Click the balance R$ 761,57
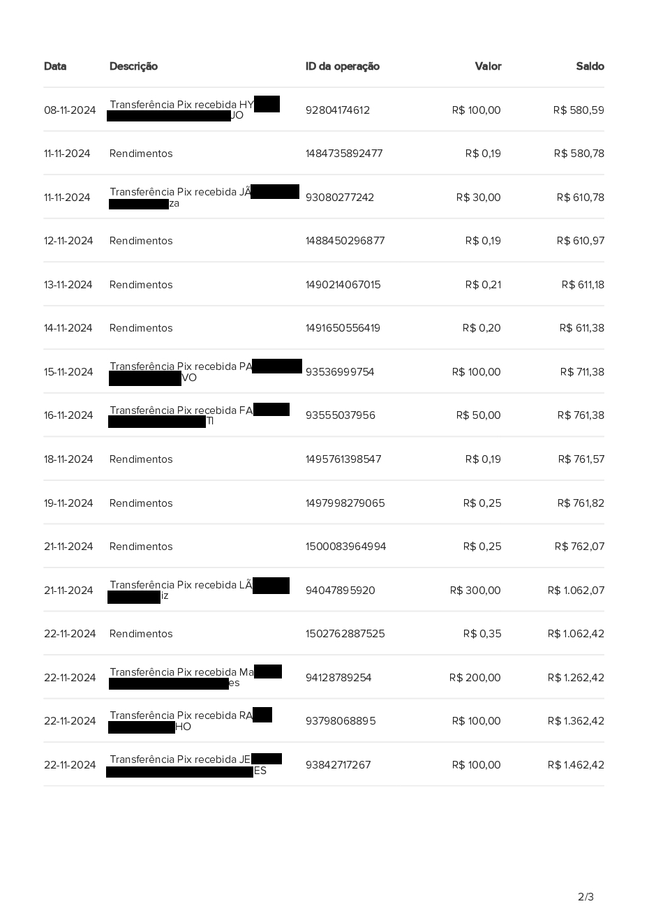The image size is (649, 920). coord(581,459)
